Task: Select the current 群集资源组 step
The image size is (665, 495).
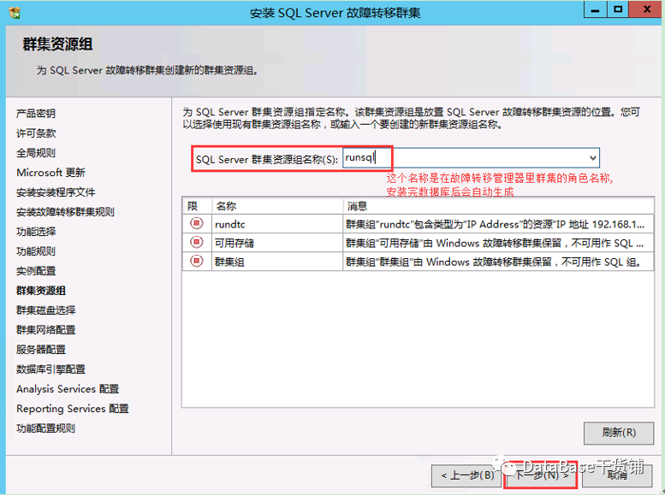Action: click(x=41, y=291)
